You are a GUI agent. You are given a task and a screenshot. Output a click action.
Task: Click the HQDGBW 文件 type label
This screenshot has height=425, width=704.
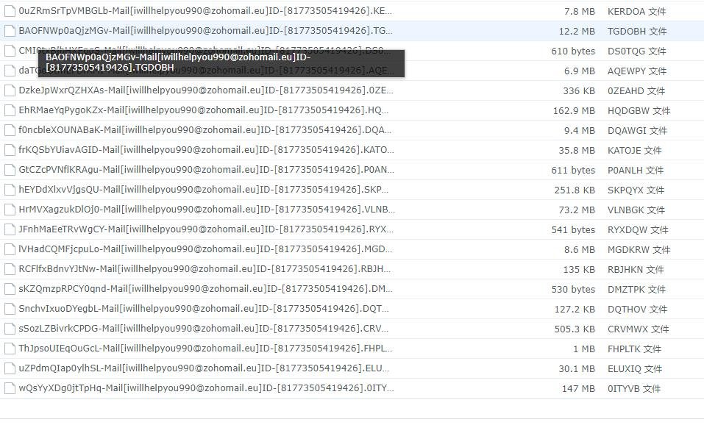639,111
